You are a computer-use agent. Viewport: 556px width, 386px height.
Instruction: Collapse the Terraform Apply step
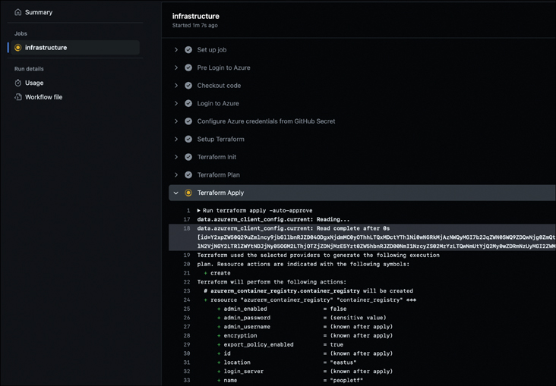176,193
